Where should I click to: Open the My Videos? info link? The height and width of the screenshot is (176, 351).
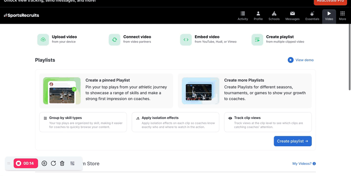[x=304, y=163]
